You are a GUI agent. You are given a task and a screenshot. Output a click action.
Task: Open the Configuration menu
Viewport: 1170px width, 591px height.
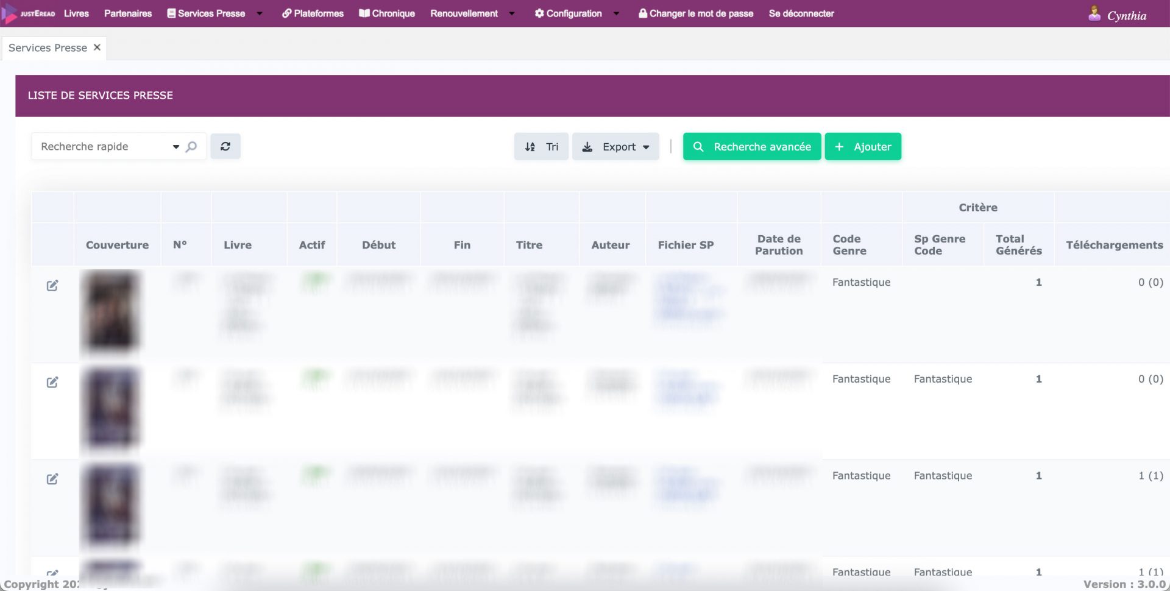[x=569, y=13]
